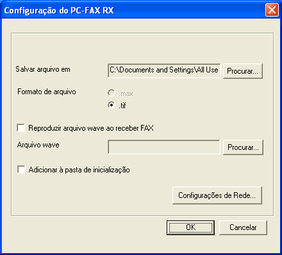
Task: Click the Cancelar button
Action: [243, 227]
